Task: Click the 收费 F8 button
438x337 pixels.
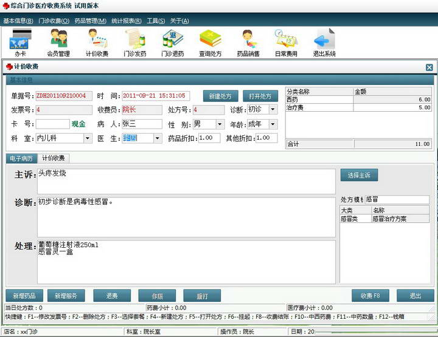Action: [370, 296]
